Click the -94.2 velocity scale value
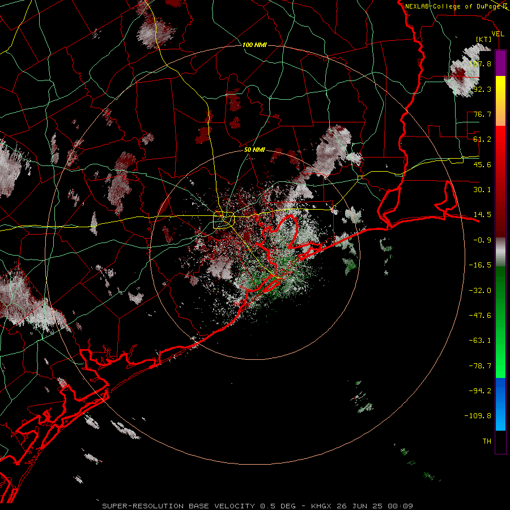Image resolution: width=510 pixels, height=510 pixels. coord(480,390)
